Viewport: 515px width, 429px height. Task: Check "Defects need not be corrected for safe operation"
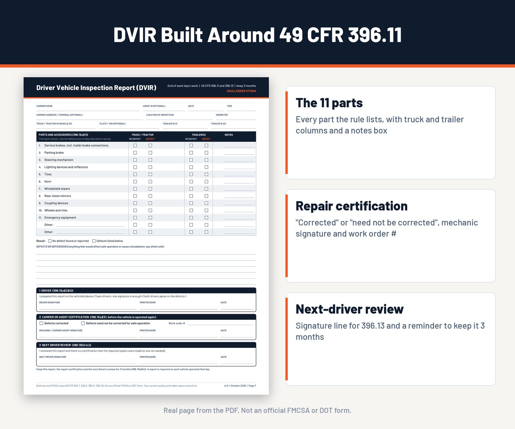(83, 323)
